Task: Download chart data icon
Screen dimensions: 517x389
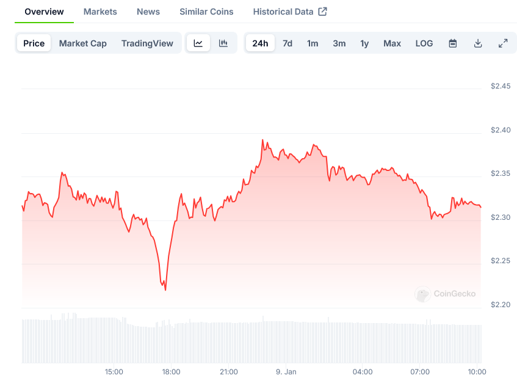Action: pos(478,43)
